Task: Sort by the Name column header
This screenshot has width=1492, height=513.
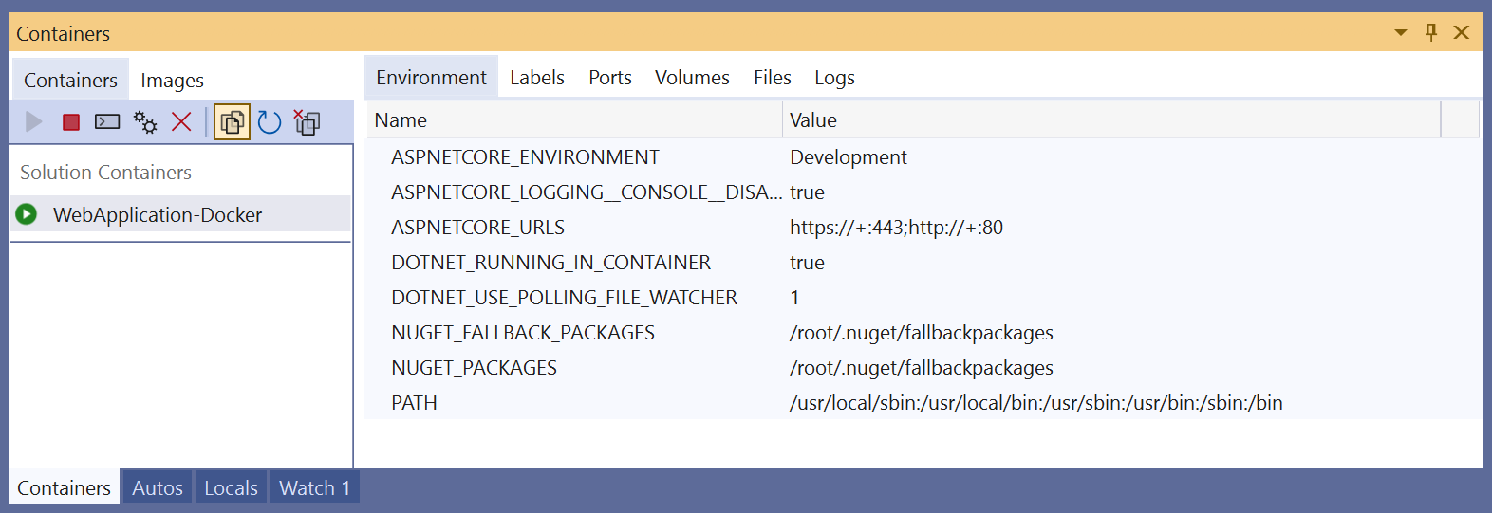Action: tap(573, 120)
